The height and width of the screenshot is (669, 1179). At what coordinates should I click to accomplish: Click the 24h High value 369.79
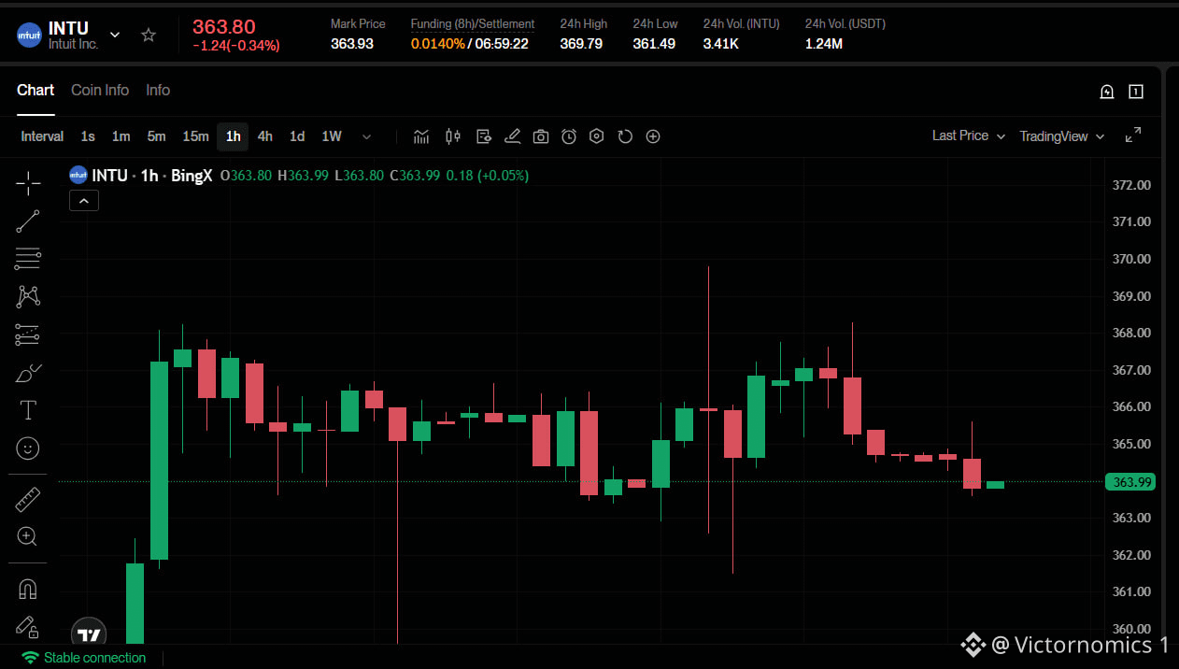click(581, 44)
